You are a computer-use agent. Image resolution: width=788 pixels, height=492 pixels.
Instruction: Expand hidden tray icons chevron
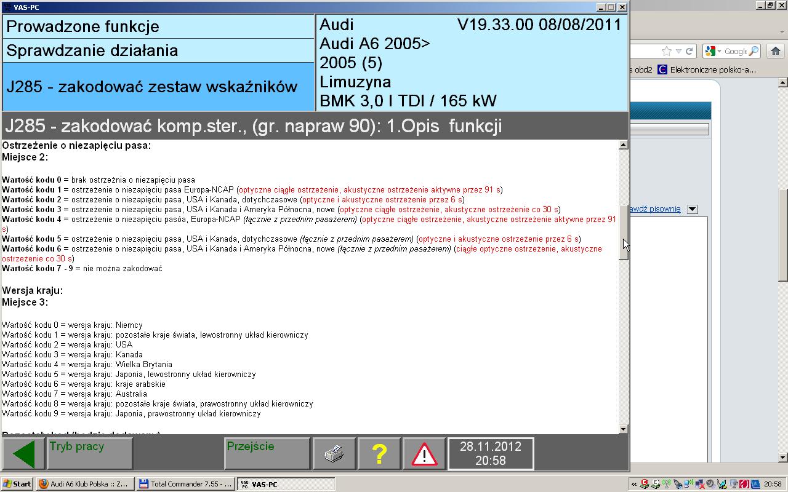633,484
